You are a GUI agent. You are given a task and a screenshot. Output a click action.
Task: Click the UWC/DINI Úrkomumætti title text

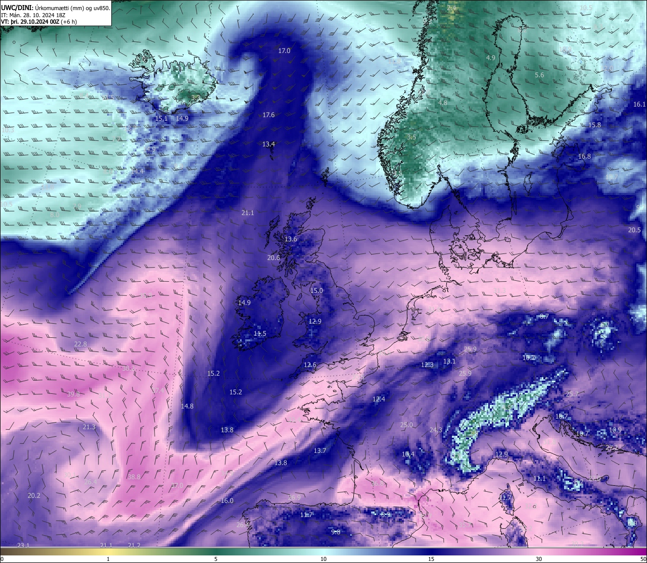pyautogui.click(x=55, y=8)
